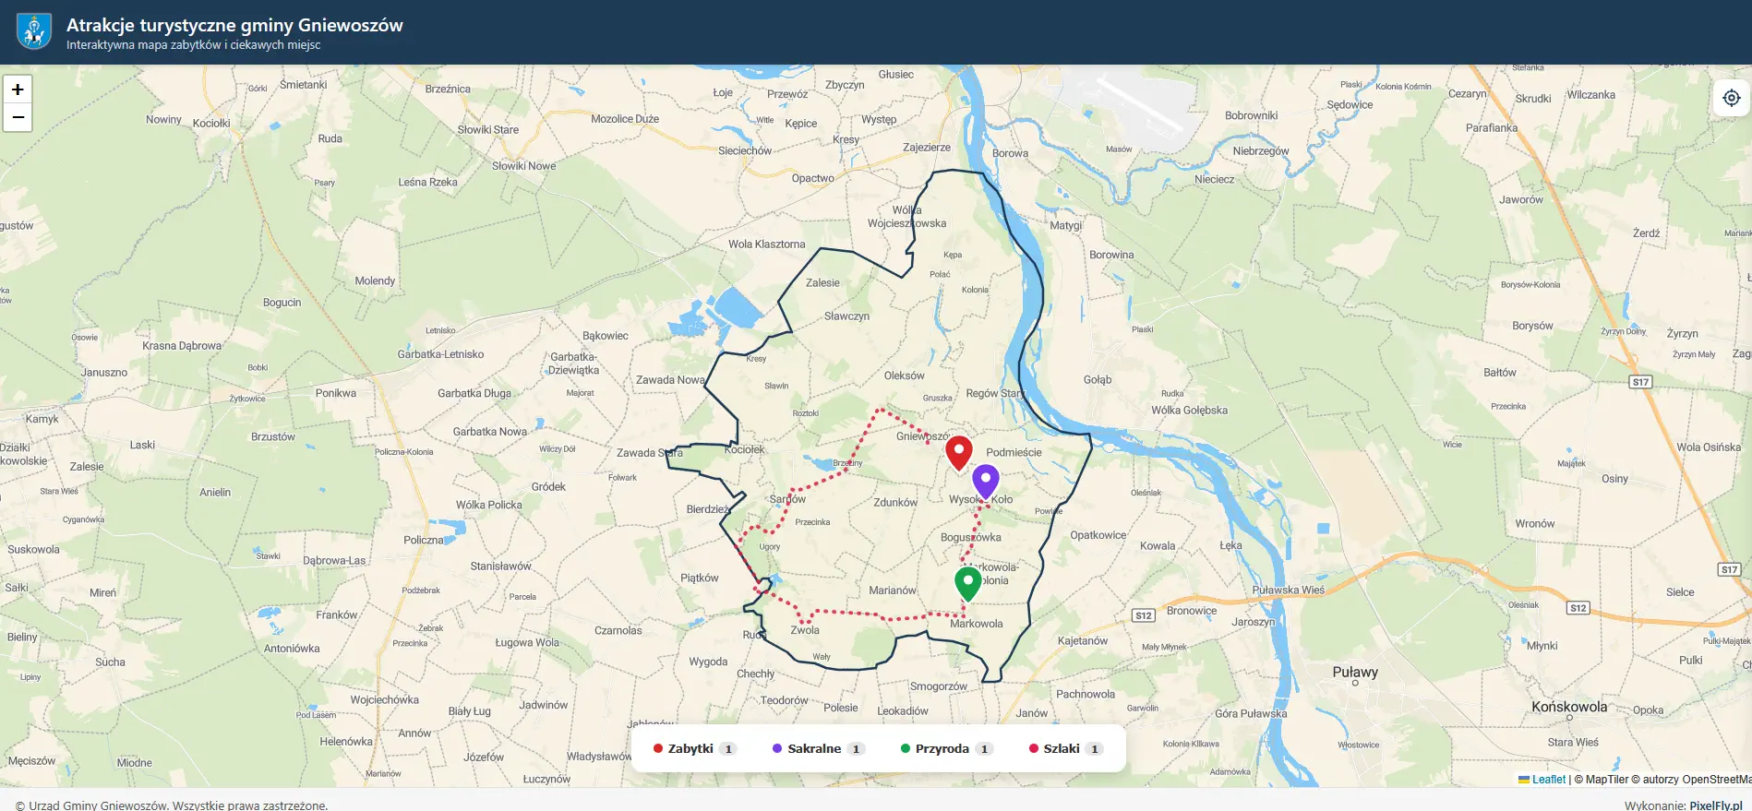This screenshot has width=1752, height=811.
Task: Click the S17 road shield near Bałtów
Action: [1640, 382]
